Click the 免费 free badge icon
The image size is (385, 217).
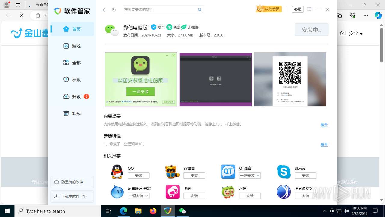pos(169,27)
